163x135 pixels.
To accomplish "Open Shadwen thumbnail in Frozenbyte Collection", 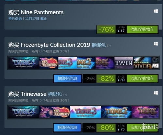I will click(x=124, y=63).
